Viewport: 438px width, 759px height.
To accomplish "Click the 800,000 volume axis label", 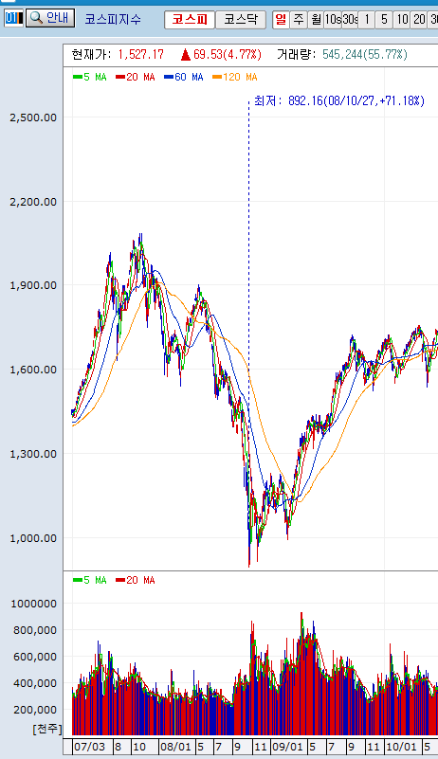I will coord(34,630).
